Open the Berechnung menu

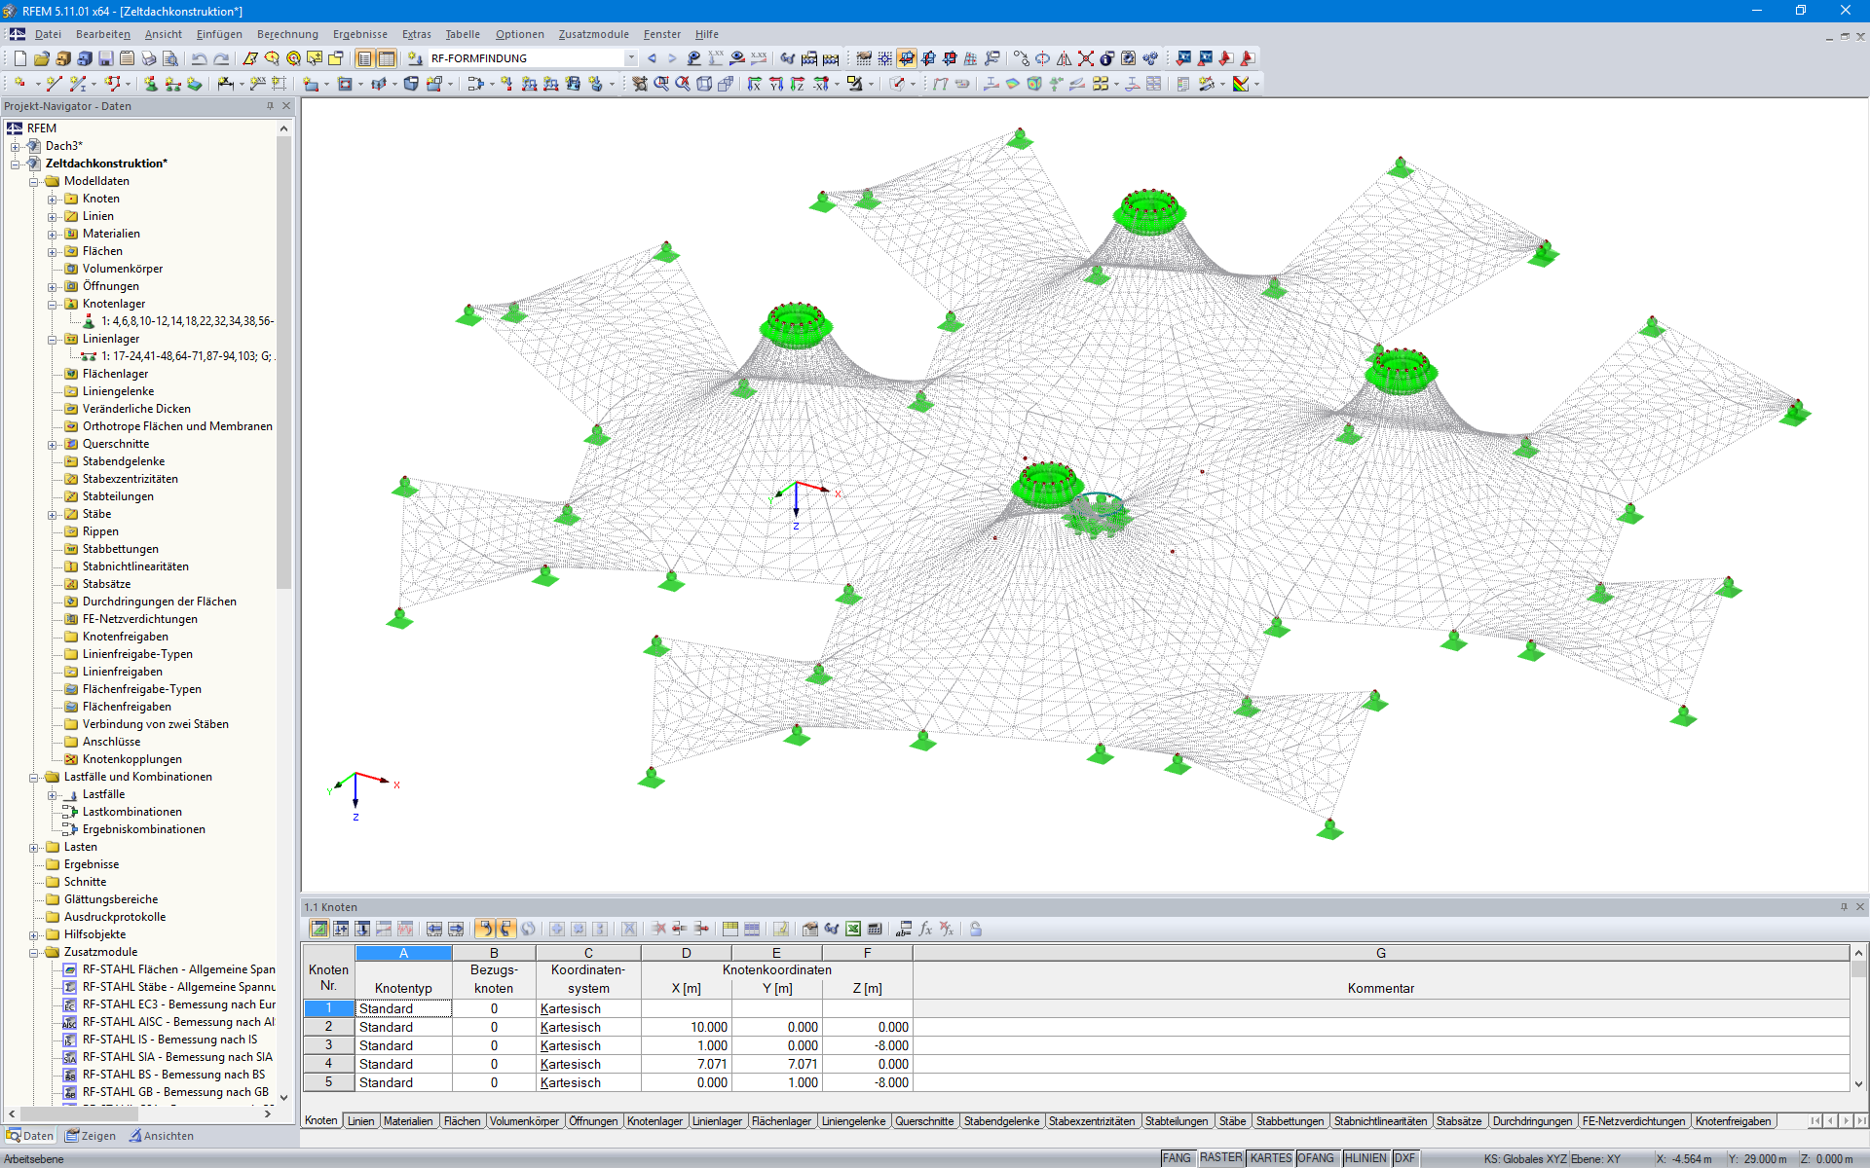[287, 34]
